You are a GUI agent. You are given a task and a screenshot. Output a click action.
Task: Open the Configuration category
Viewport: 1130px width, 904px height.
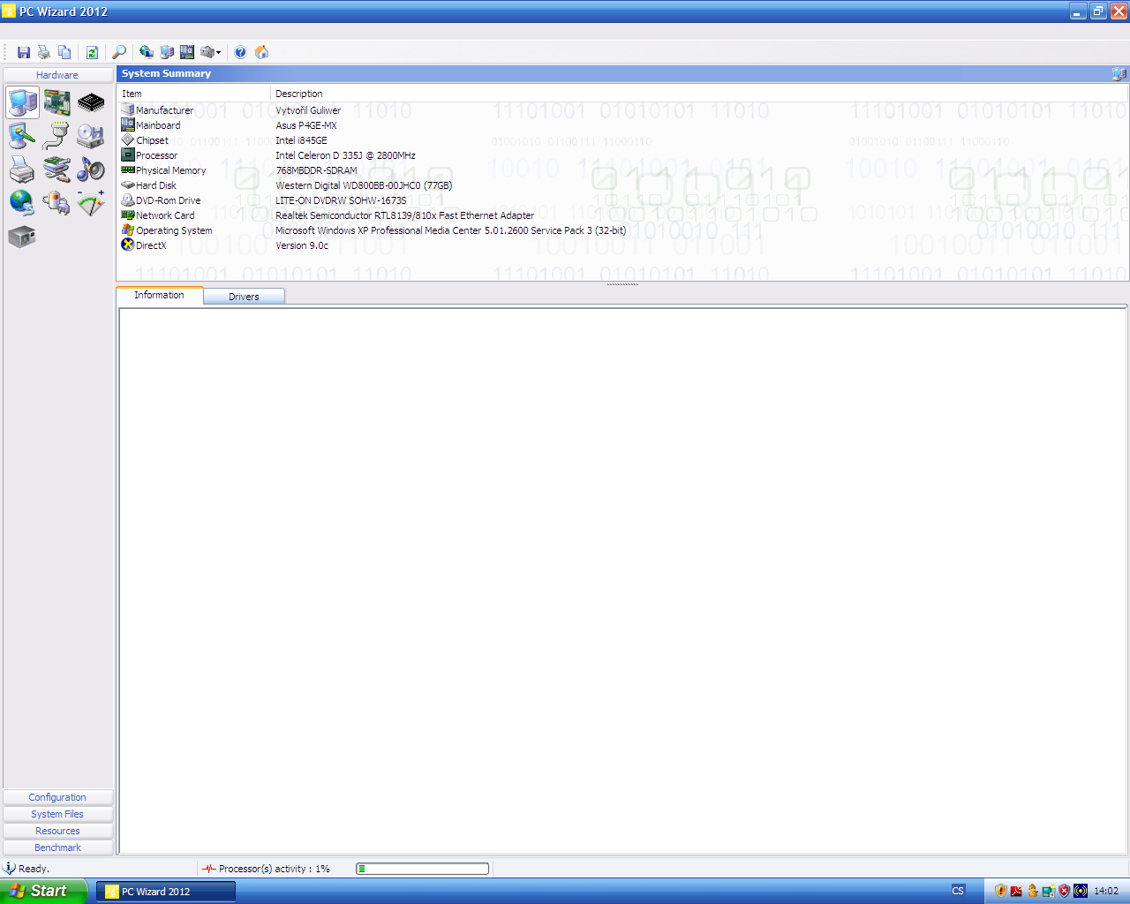coord(57,797)
